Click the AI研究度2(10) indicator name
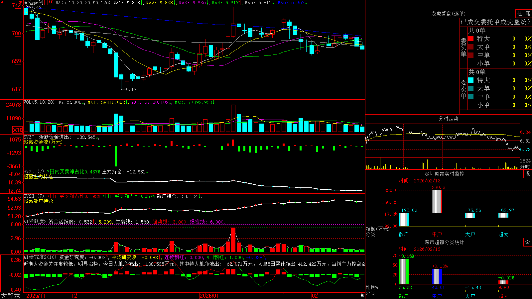The width and height of the screenshot is (532, 299). pos(40,257)
